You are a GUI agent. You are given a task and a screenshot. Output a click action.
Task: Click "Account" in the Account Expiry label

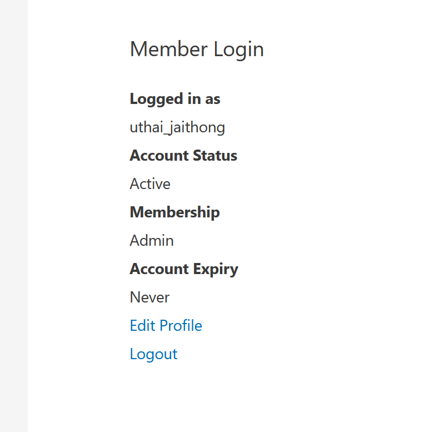[159, 269]
